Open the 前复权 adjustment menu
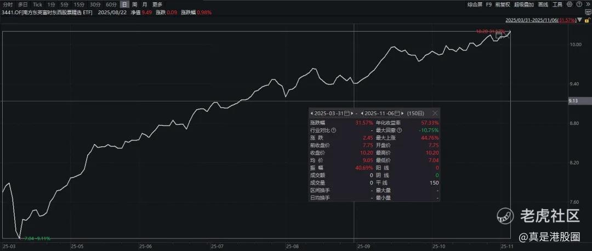This screenshot has width=592, height=251. coord(503,4)
